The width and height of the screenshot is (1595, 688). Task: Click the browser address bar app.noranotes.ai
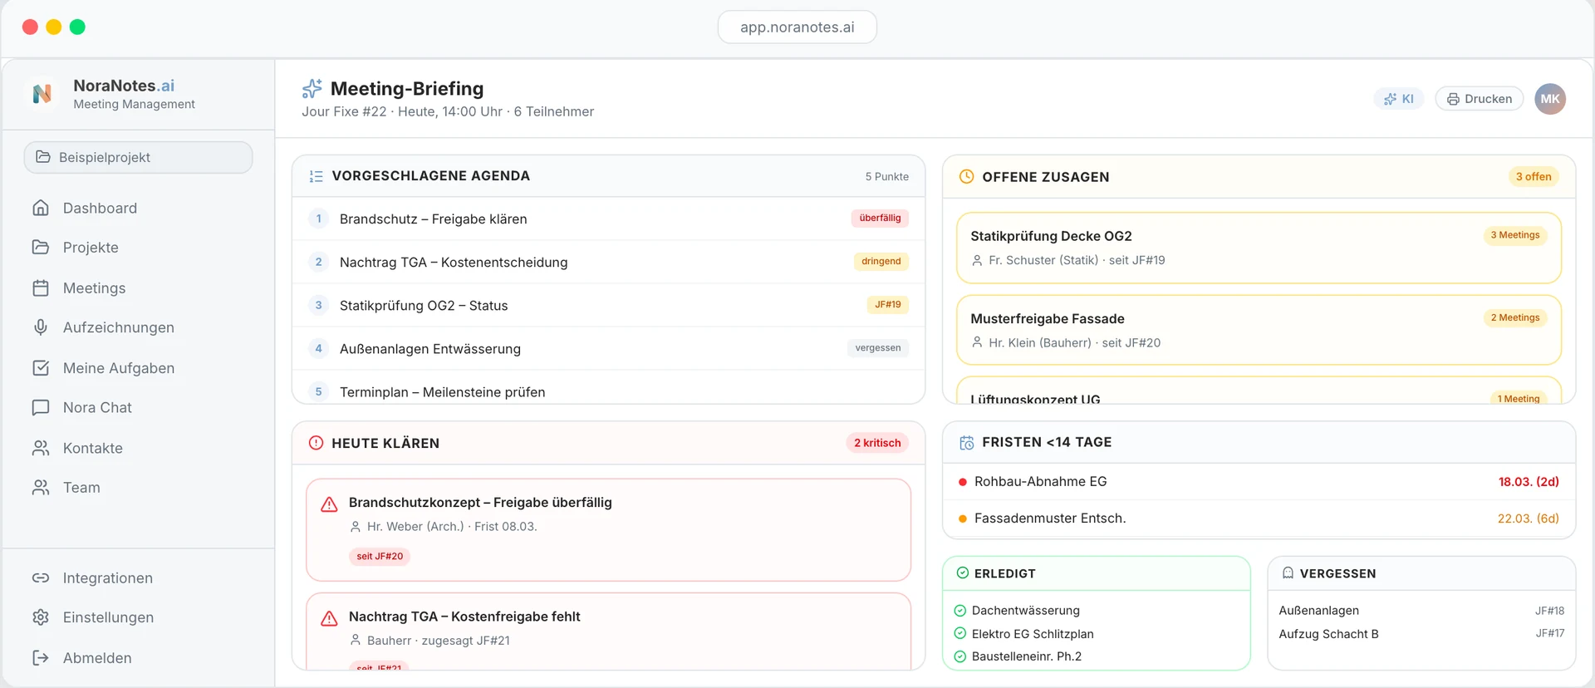tap(797, 27)
